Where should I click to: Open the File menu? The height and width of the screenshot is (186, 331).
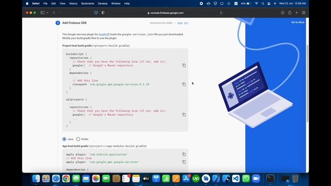[x=46, y=4]
